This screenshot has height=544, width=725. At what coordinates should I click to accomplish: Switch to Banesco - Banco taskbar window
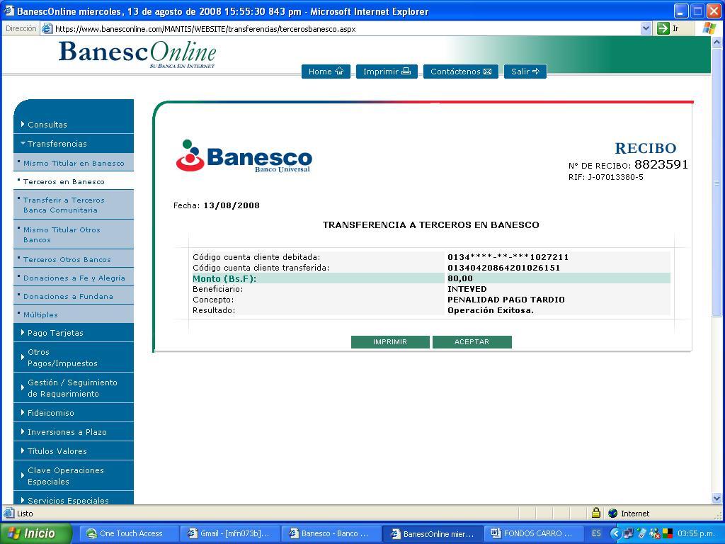331,533
